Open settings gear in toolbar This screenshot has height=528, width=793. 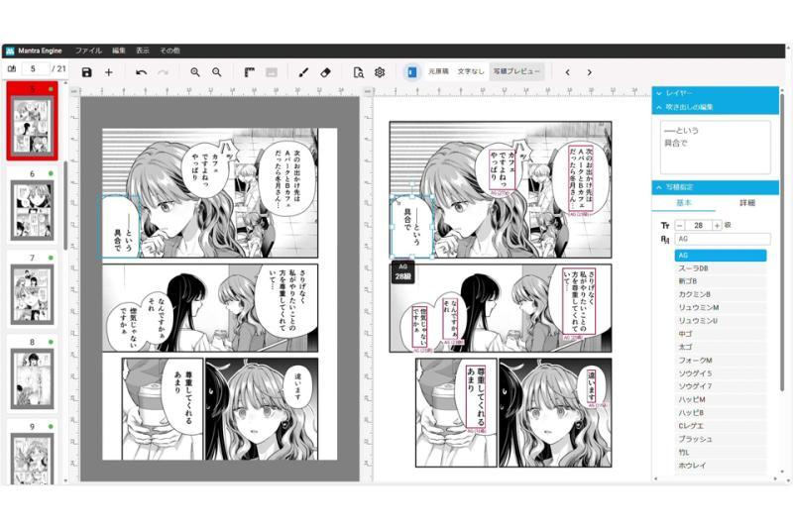tap(380, 72)
